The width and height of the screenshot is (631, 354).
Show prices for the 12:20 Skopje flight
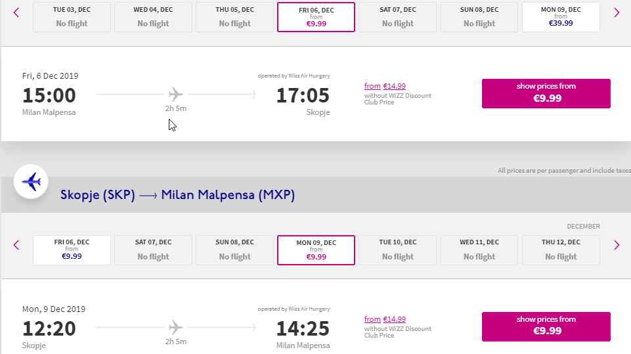[x=546, y=326]
